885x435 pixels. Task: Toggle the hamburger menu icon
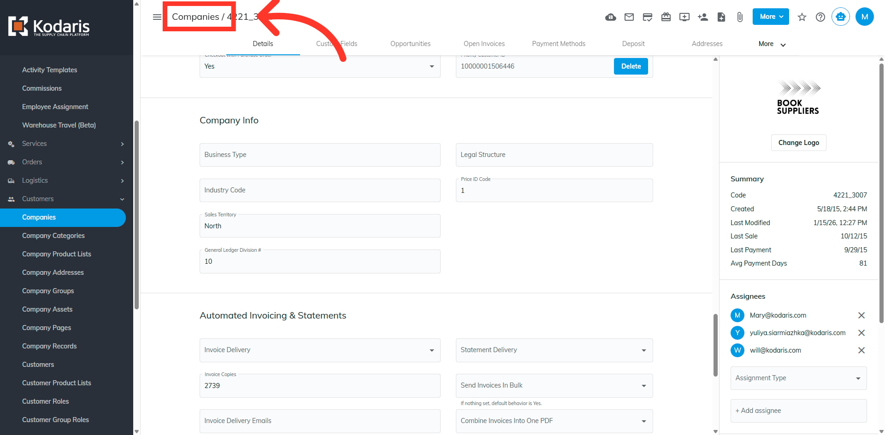(157, 17)
